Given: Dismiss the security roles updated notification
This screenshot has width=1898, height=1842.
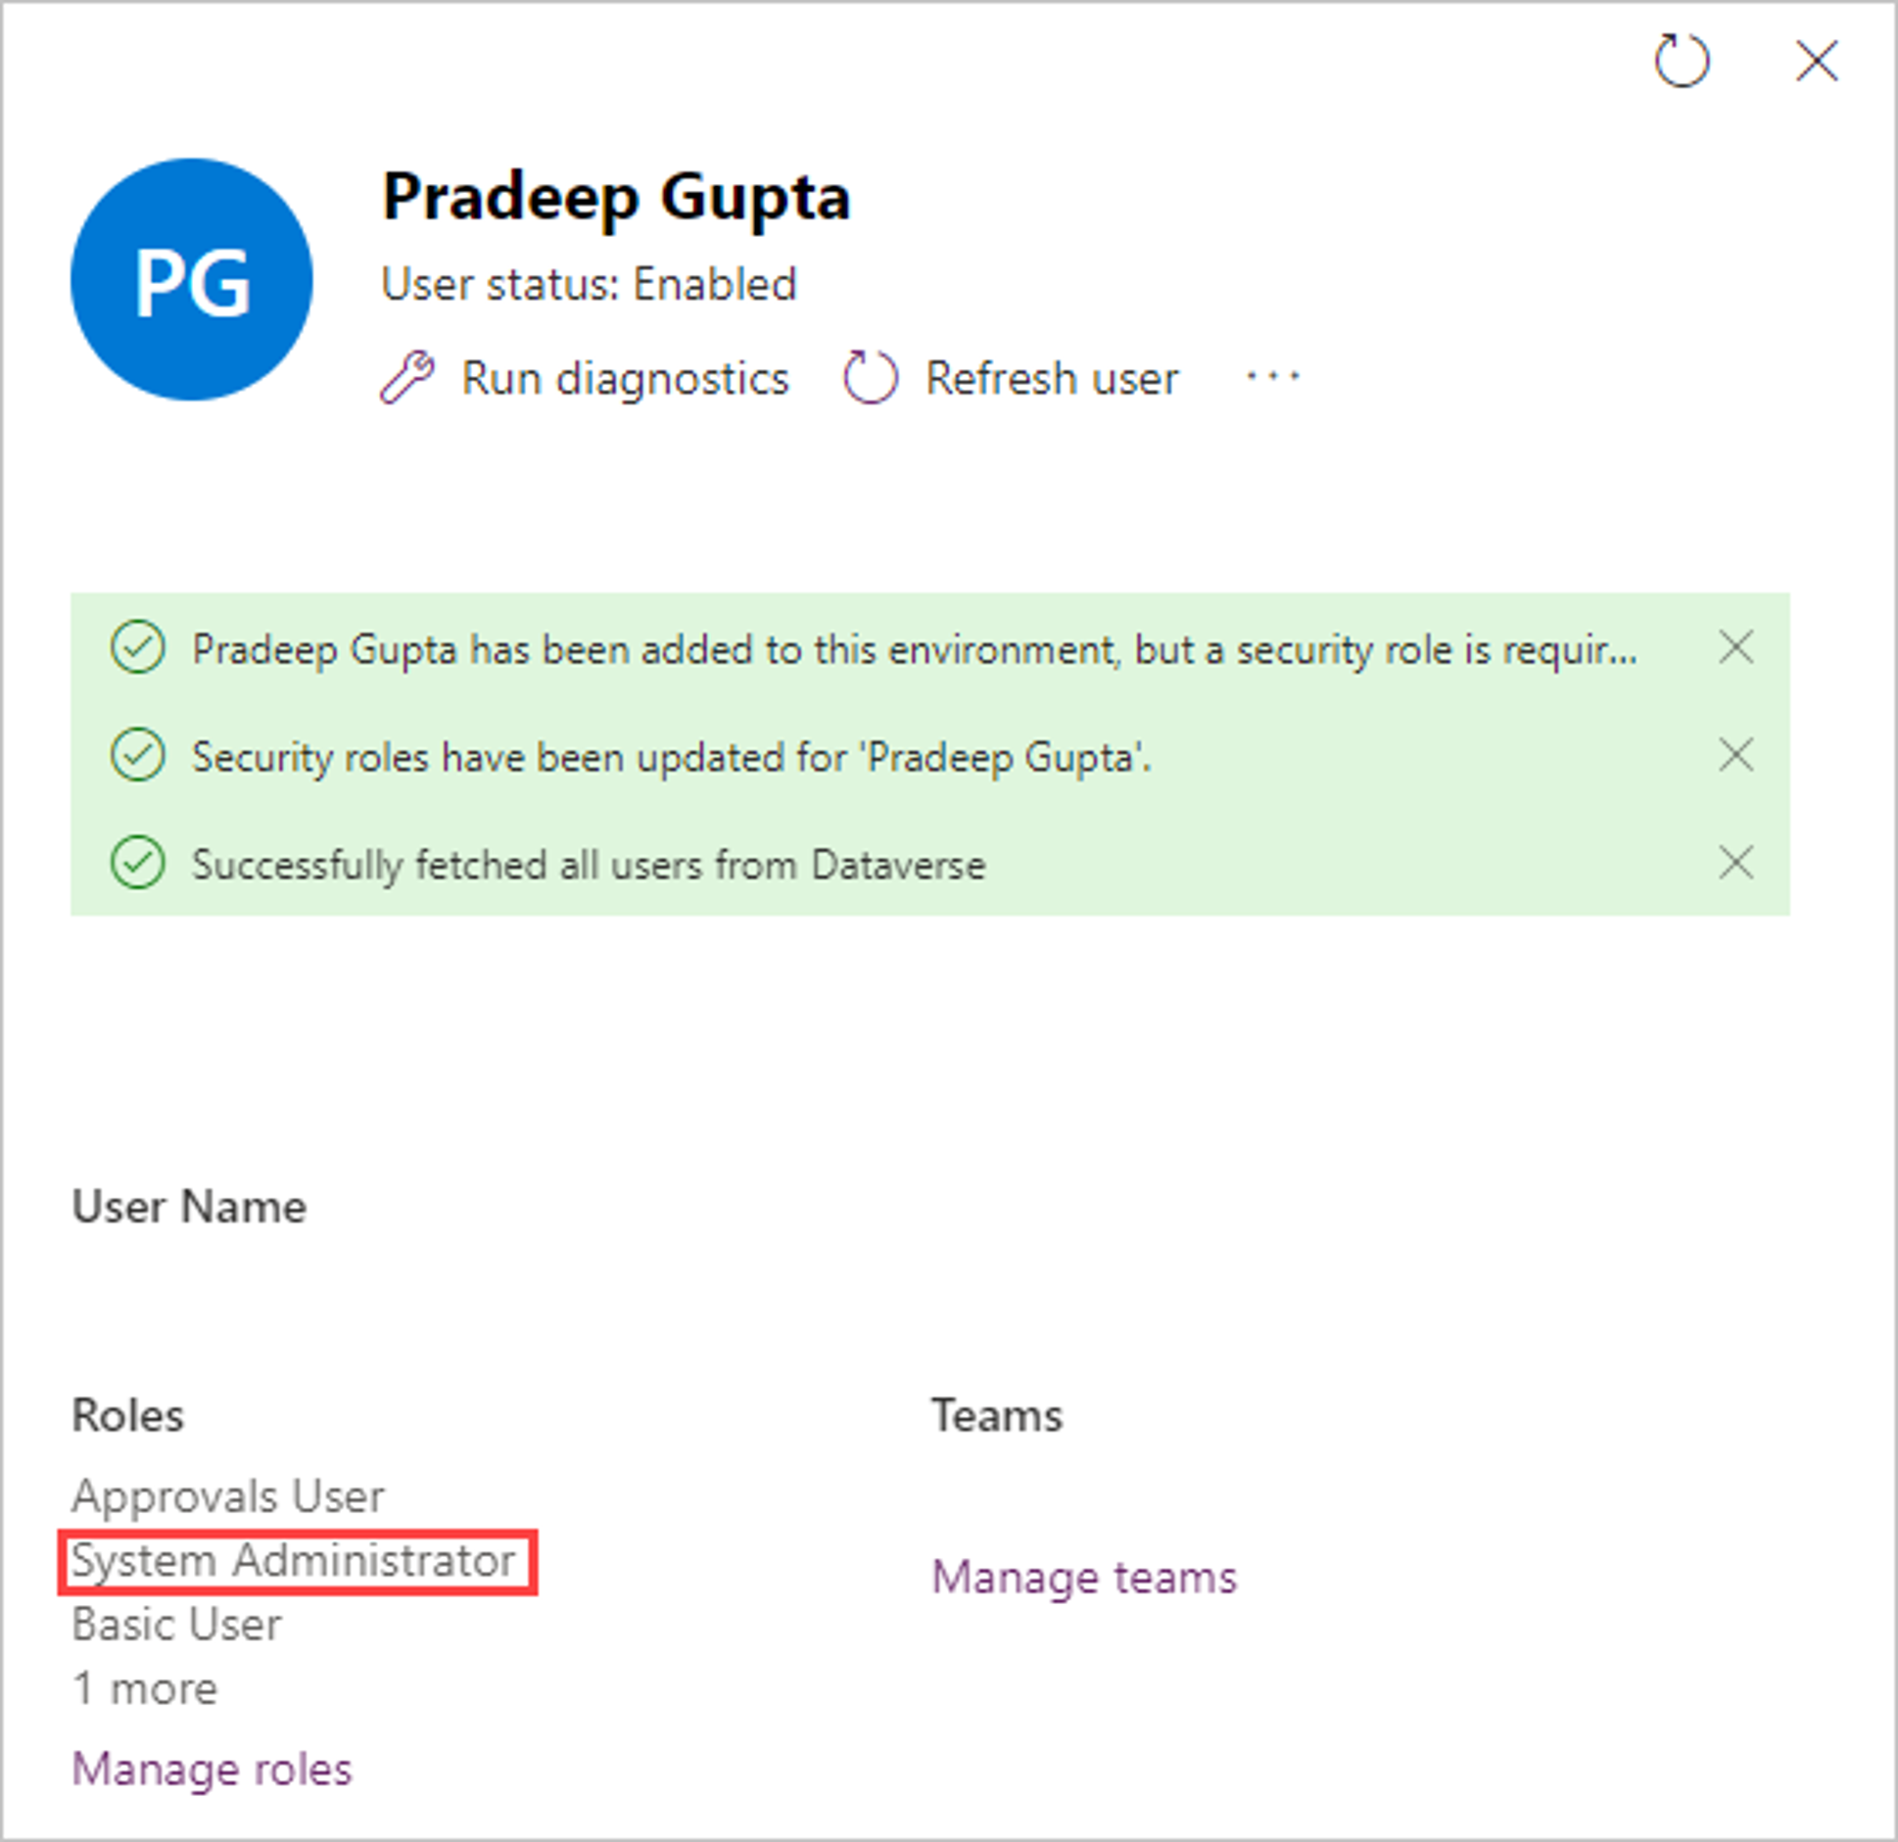Looking at the screenshot, I should [1736, 755].
